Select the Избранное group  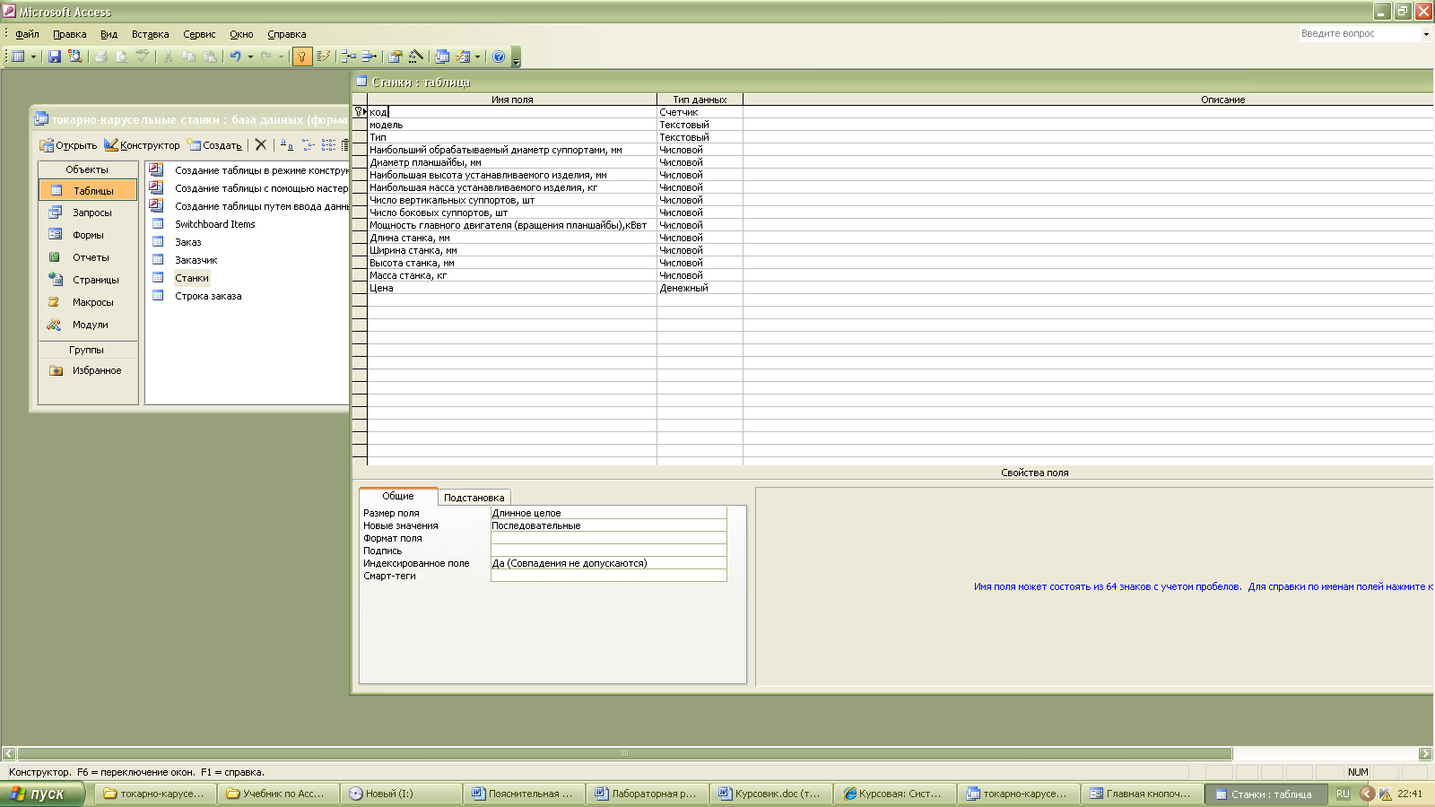88,370
